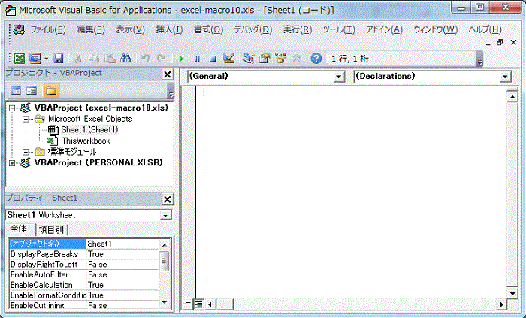Click the Find binoculars icon
526x318 pixels.
point(125,58)
